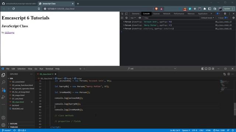
Task: Expand the Avinash Seth Person object
Action: 124,22
